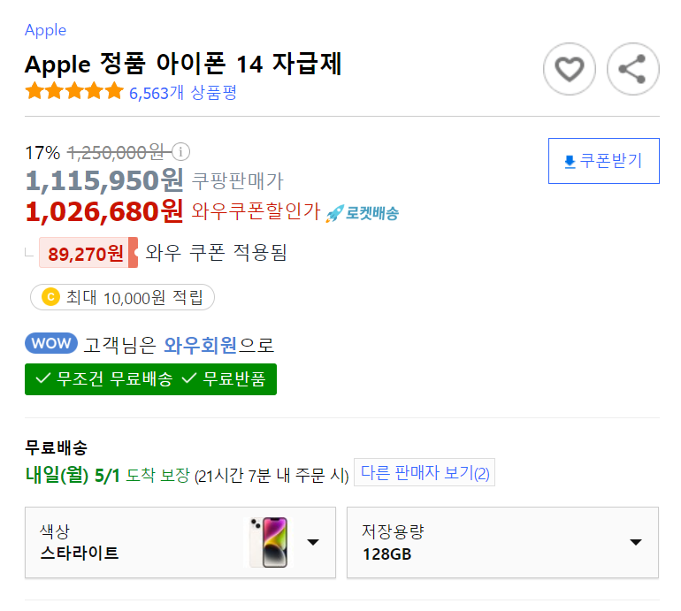Click 쿠폰받기 coupon download button
Viewport: 681px width, 611px height.
click(604, 161)
